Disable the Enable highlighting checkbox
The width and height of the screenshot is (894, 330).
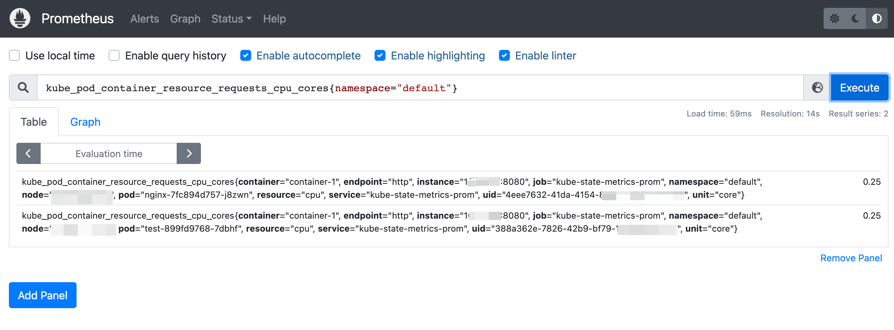[x=380, y=56]
